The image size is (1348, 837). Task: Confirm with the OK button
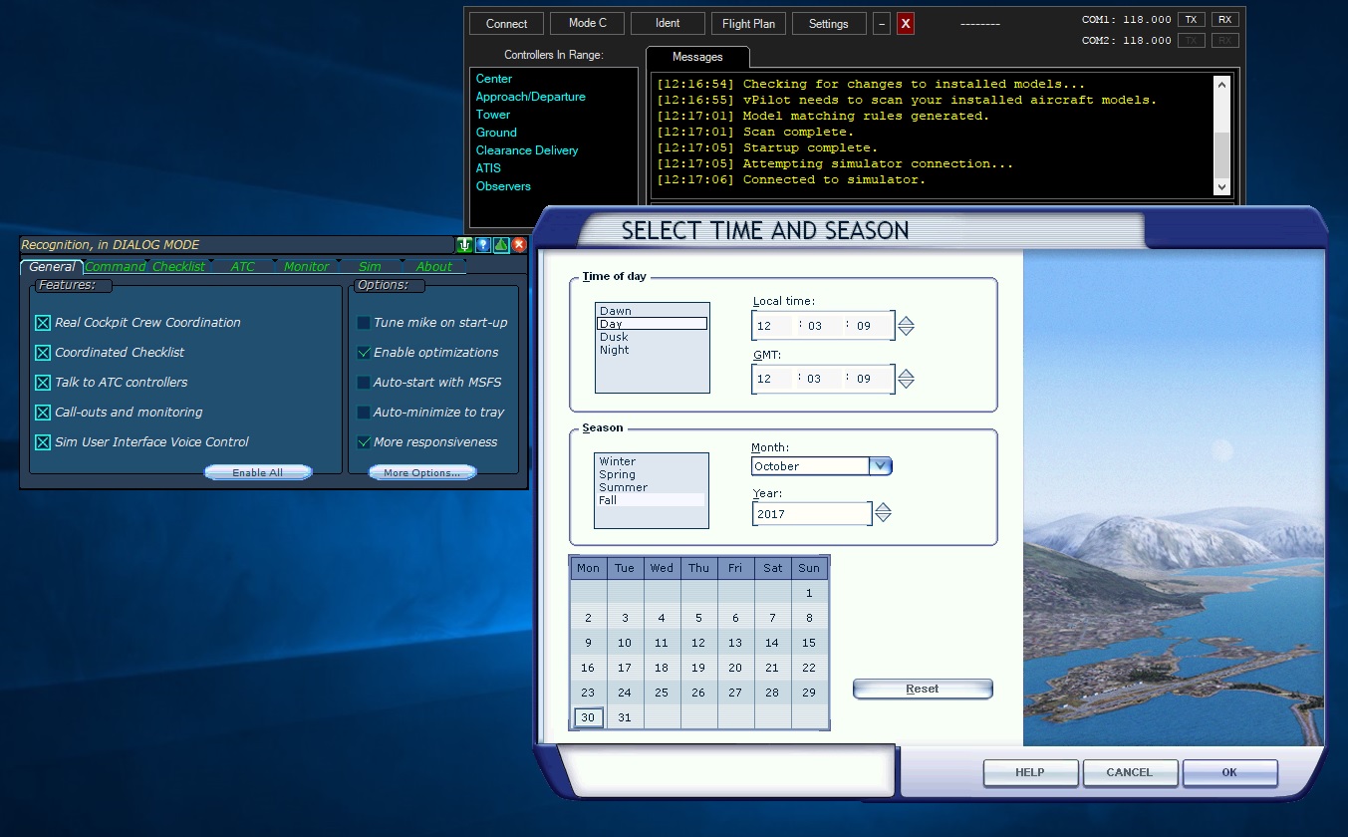(1229, 772)
